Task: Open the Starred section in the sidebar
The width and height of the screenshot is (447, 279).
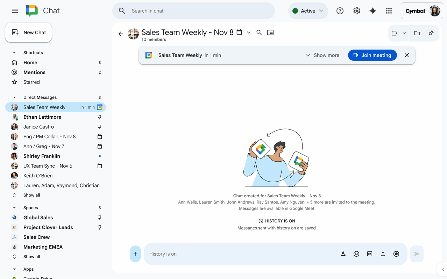Action: 31,82
